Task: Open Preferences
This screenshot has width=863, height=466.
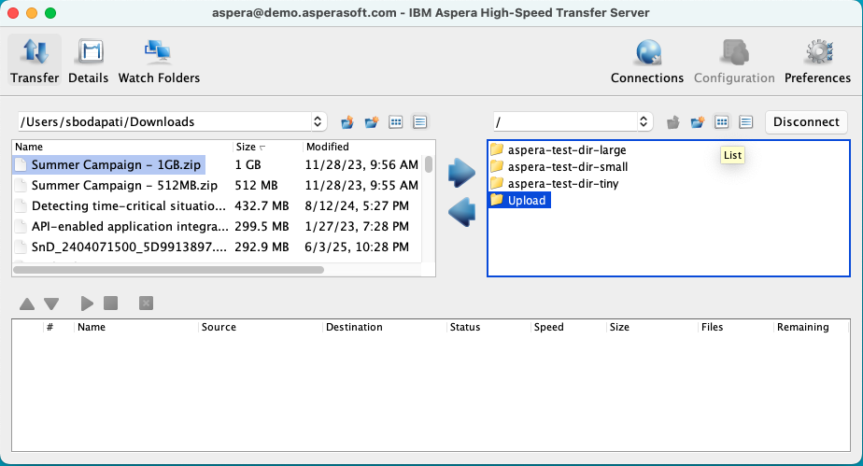Action: tap(817, 61)
